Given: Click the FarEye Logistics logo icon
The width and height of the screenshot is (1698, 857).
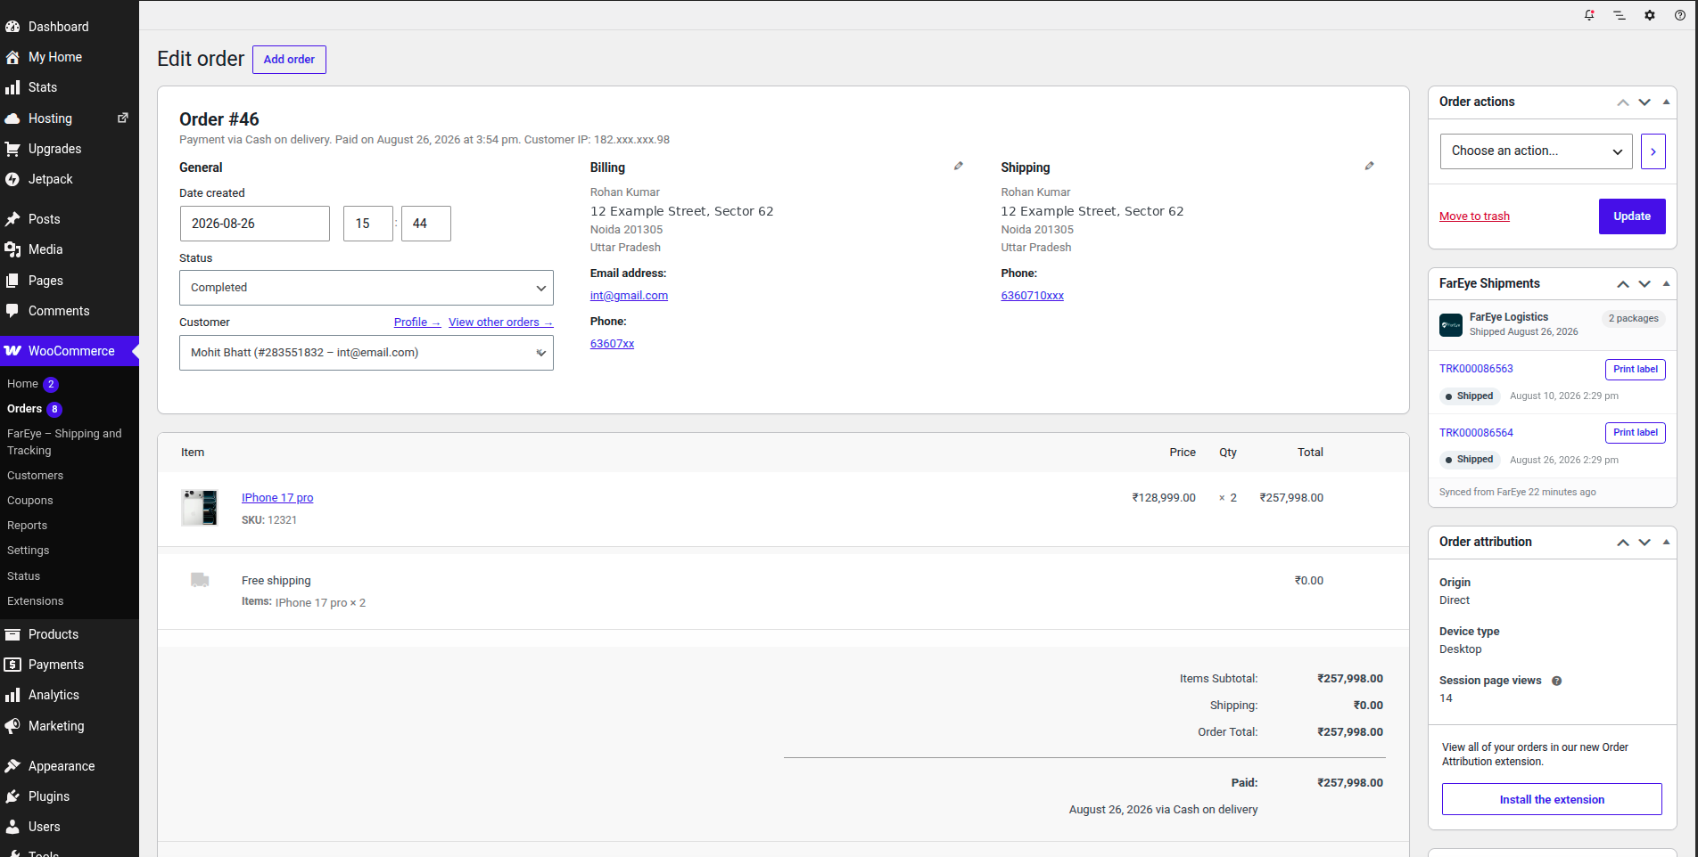Looking at the screenshot, I should tap(1451, 325).
